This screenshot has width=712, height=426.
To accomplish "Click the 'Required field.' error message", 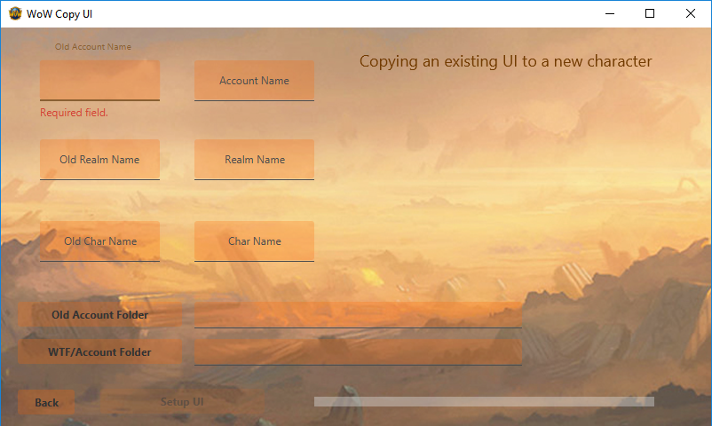I will click(x=74, y=113).
